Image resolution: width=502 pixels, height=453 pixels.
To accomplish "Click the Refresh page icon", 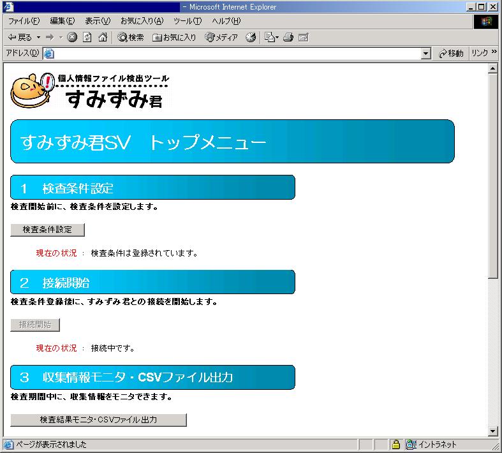I will coord(87,38).
